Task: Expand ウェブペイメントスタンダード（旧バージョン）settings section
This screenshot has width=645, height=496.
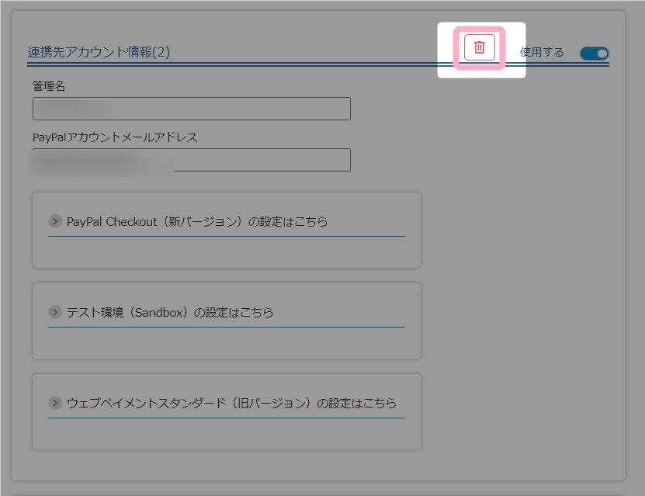Action: [231, 404]
